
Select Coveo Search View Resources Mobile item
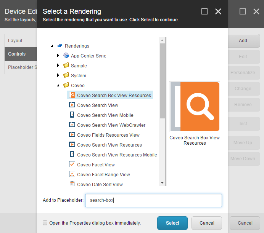point(117,155)
